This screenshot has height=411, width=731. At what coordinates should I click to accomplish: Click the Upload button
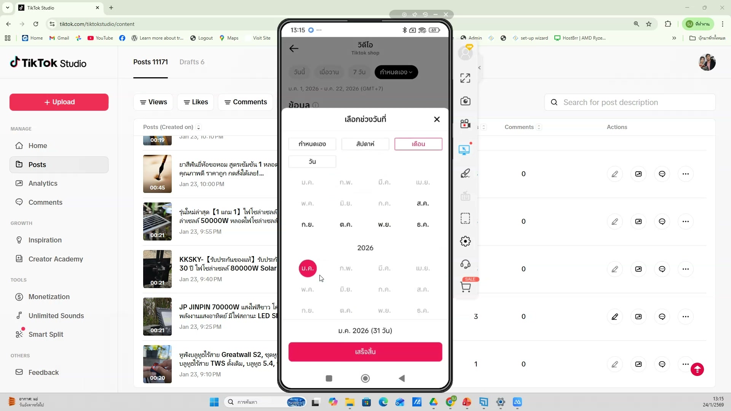58,102
